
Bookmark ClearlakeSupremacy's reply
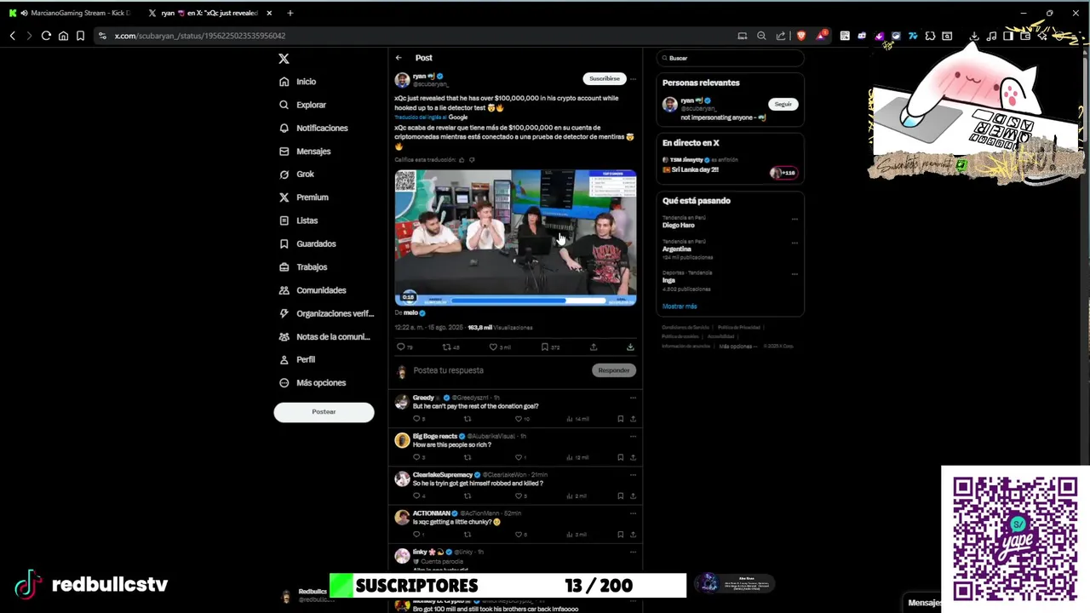pos(620,496)
